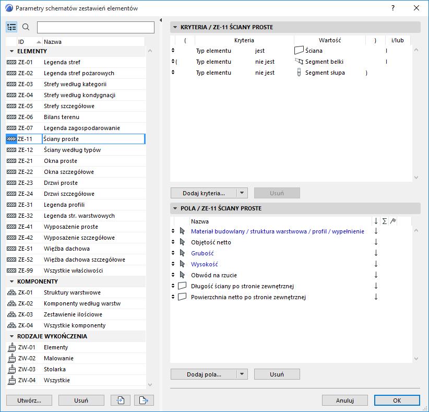Viewport: 429px width, 412px height.
Task: Click the Dodaj kryteria... button
Action: (x=204, y=193)
